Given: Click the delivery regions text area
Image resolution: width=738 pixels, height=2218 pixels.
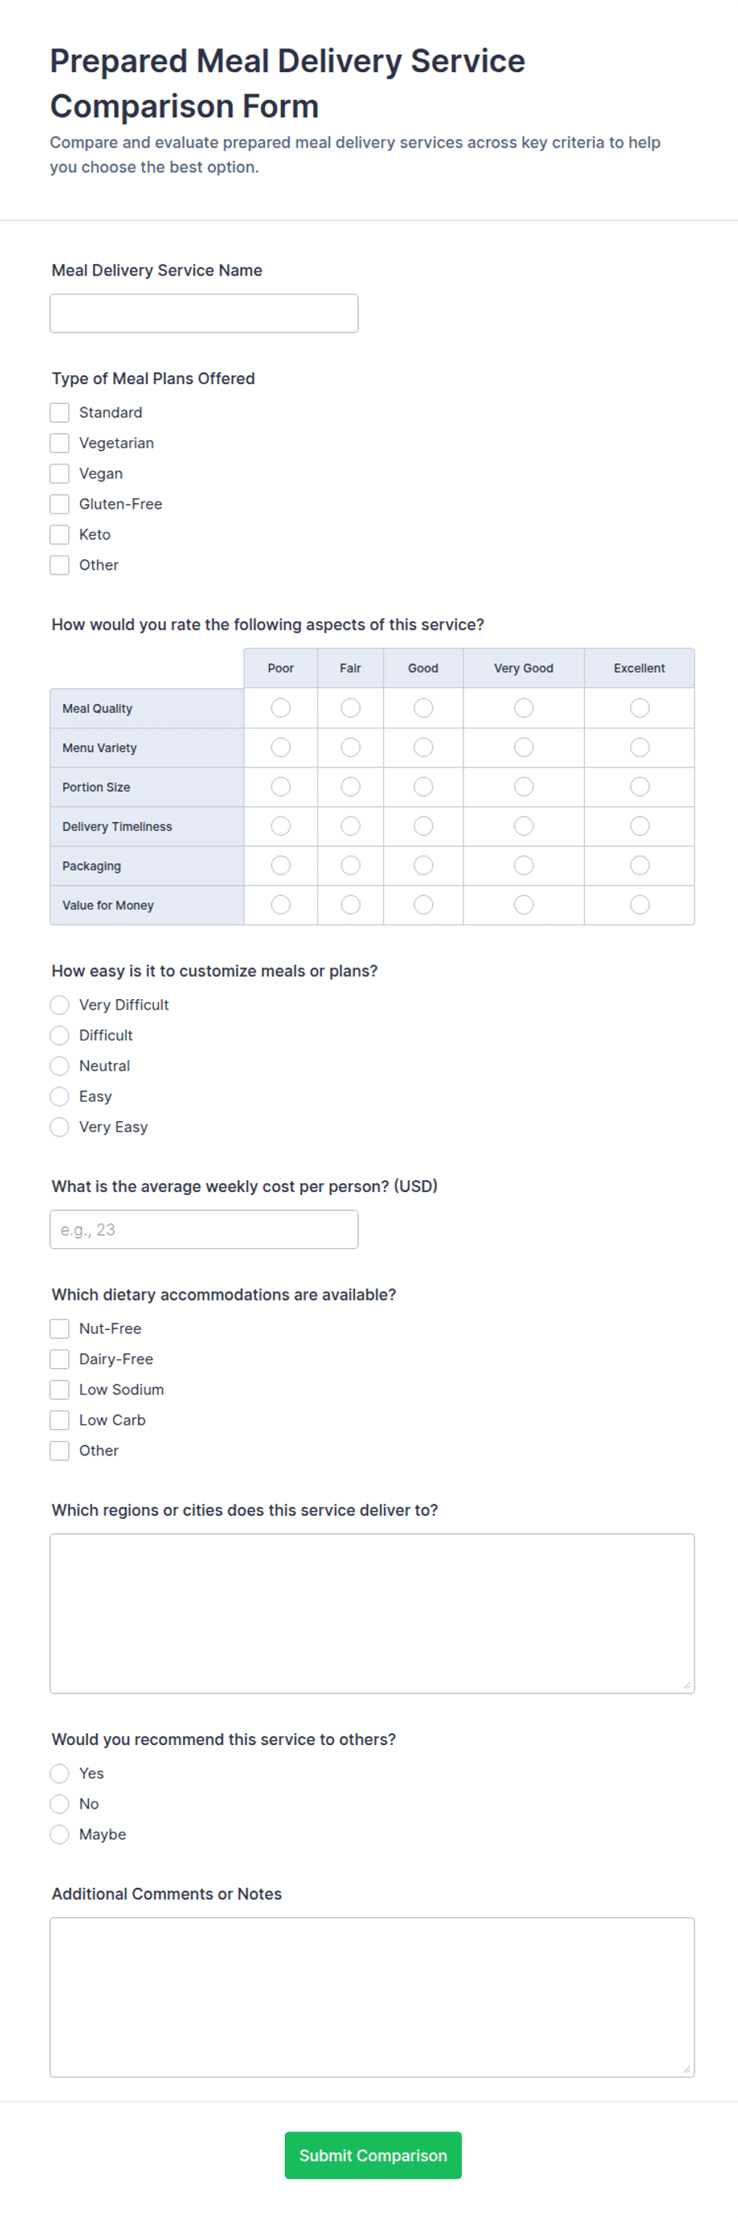Looking at the screenshot, I should coord(372,1613).
